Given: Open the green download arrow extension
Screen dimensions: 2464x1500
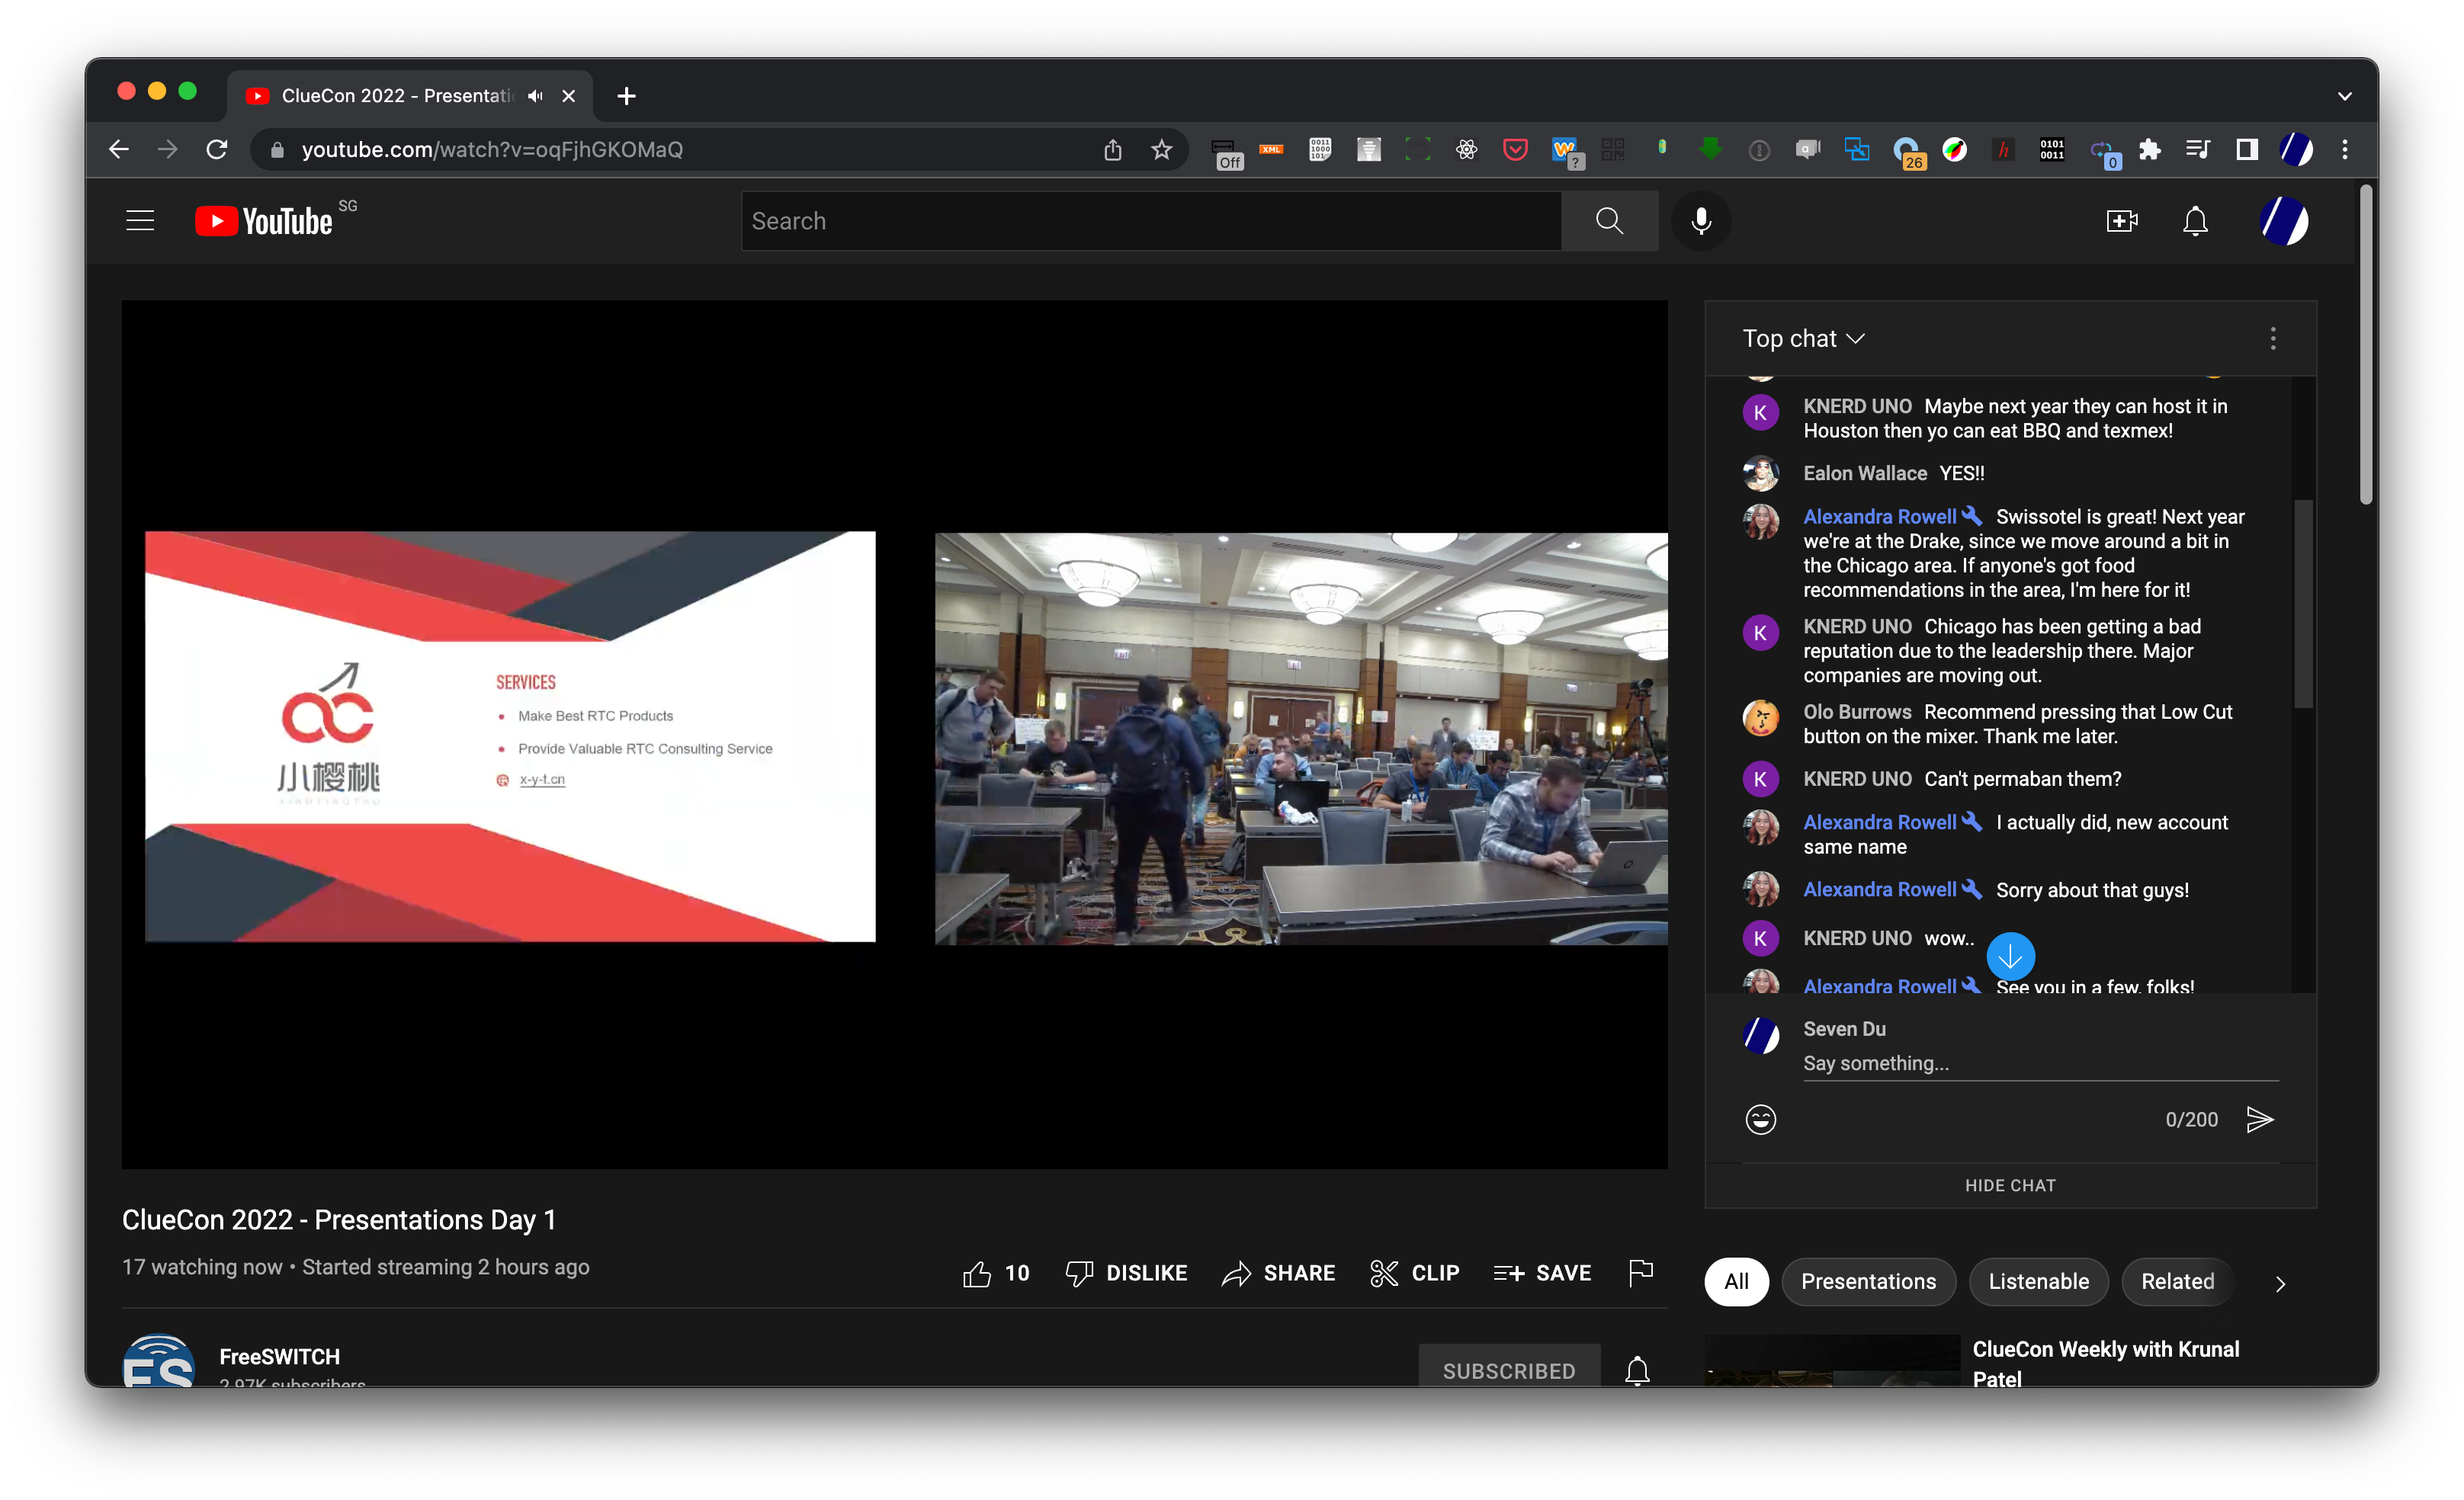Looking at the screenshot, I should [x=1710, y=150].
